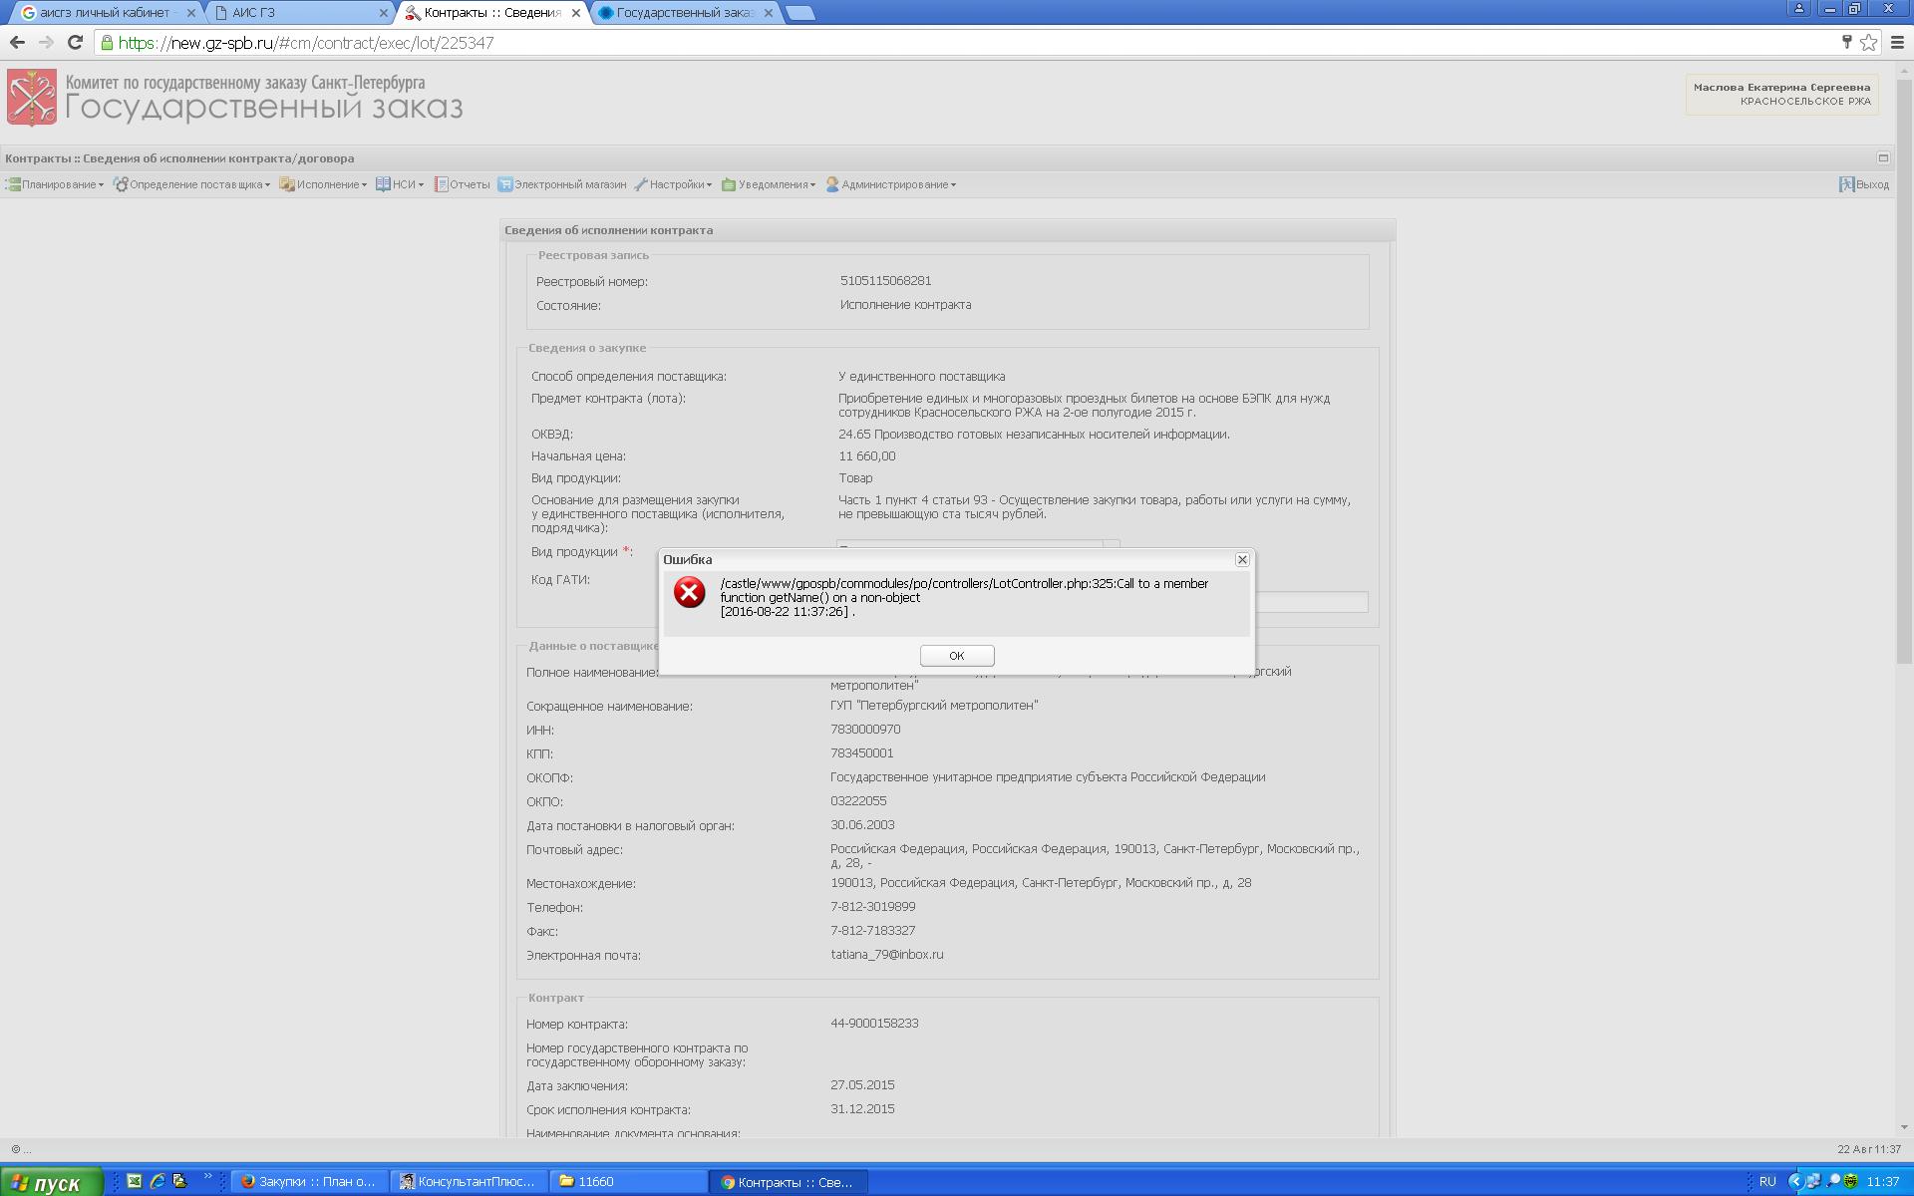The width and height of the screenshot is (1914, 1196).
Task: Switch to Firefox 'Закупки :: План' taskbar window
Action: (309, 1182)
